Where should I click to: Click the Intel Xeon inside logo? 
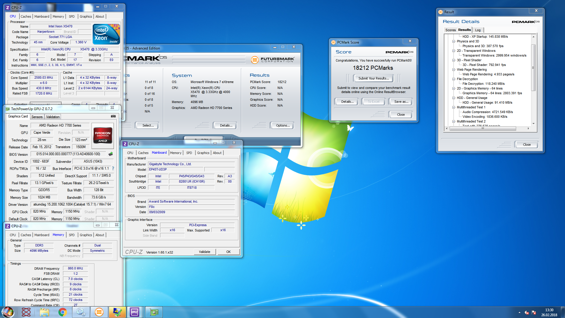pyautogui.click(x=107, y=34)
